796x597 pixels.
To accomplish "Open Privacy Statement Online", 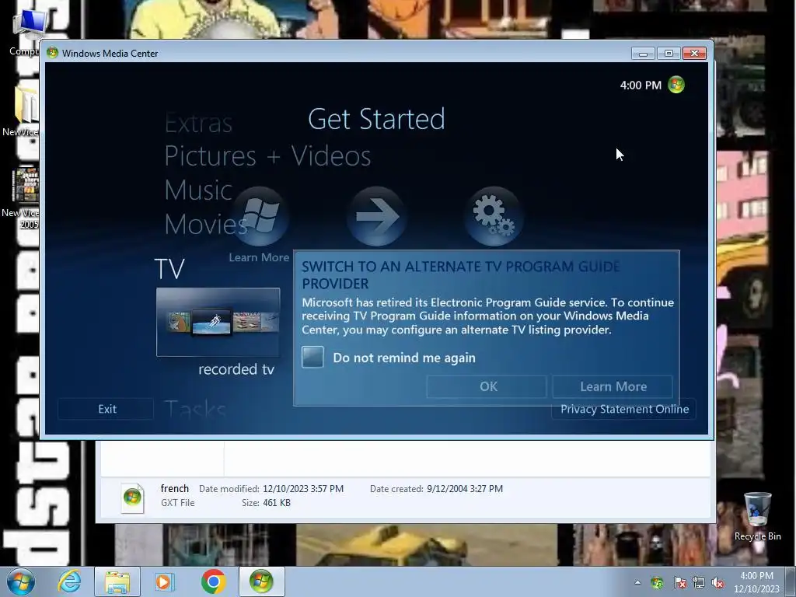I will pos(624,409).
